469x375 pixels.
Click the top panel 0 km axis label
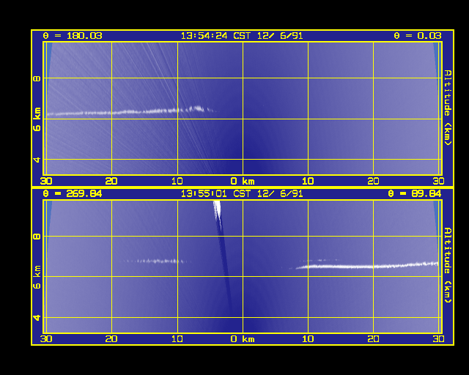(x=243, y=181)
